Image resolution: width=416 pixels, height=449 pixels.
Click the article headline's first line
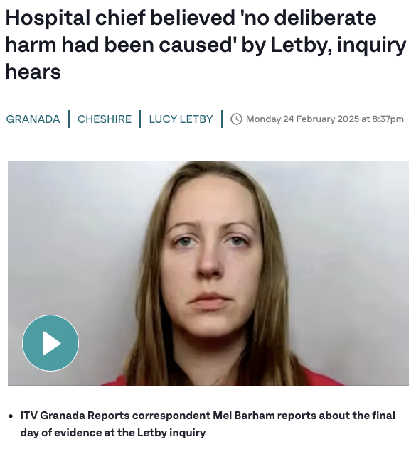coord(191,18)
